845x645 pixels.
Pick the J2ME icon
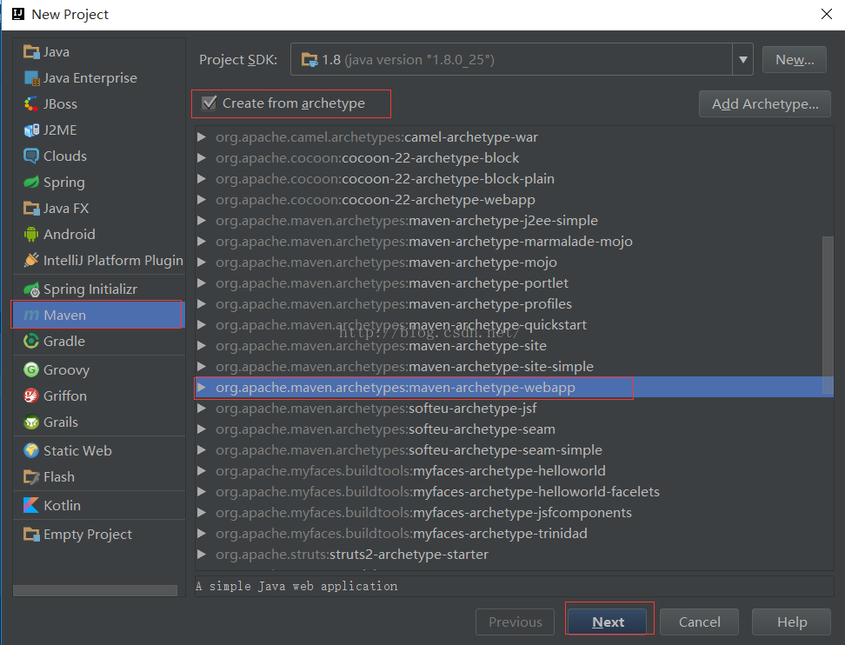click(x=31, y=130)
